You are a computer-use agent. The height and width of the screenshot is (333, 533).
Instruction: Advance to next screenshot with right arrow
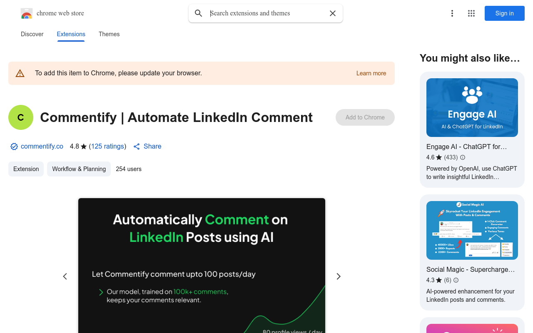(339, 276)
